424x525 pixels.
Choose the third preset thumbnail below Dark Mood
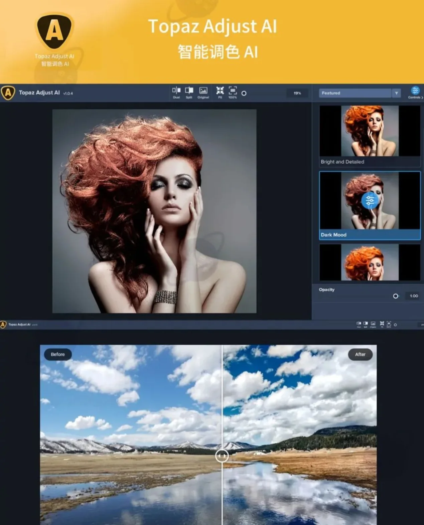pos(370,262)
